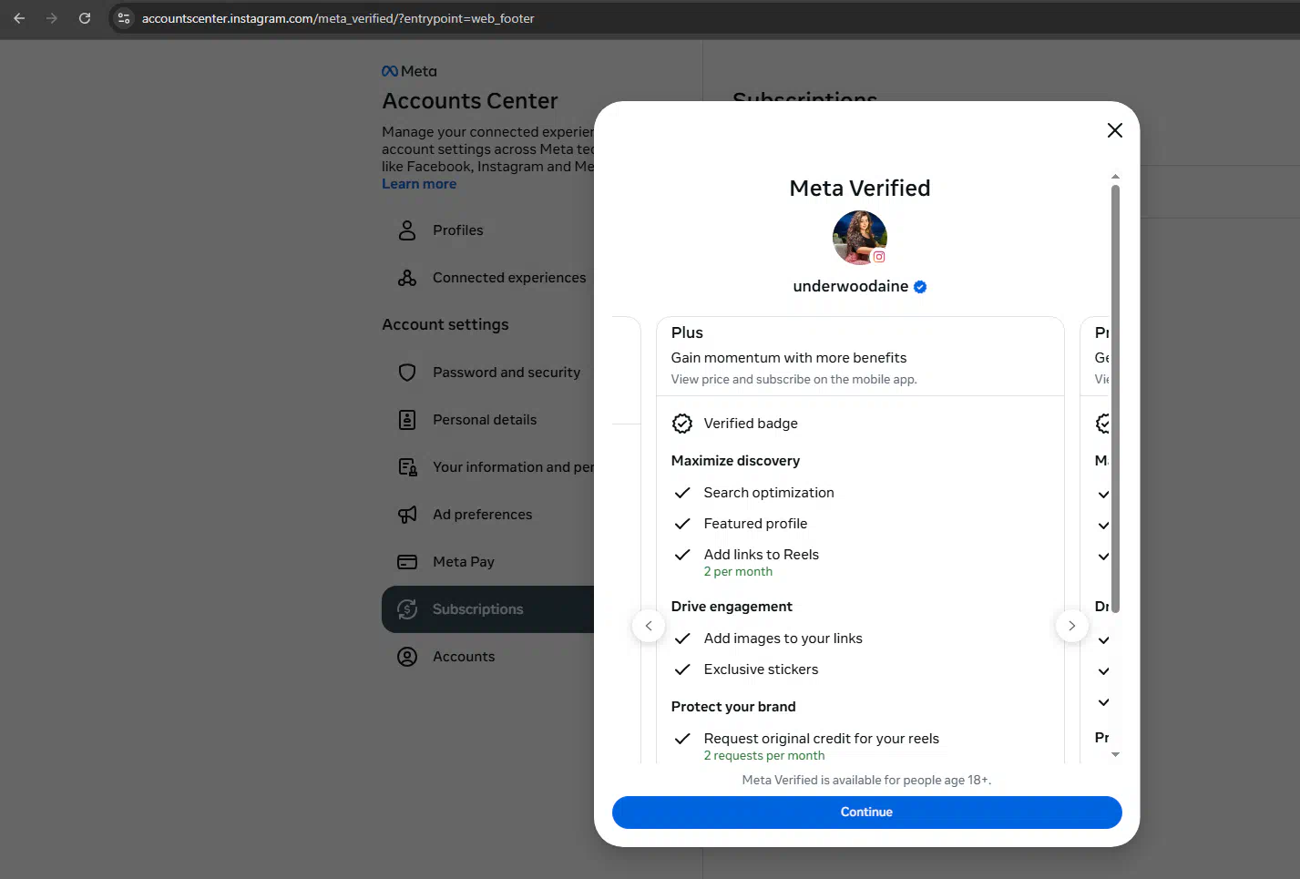Click the Password and security shield icon
The width and height of the screenshot is (1300, 879).
(407, 373)
